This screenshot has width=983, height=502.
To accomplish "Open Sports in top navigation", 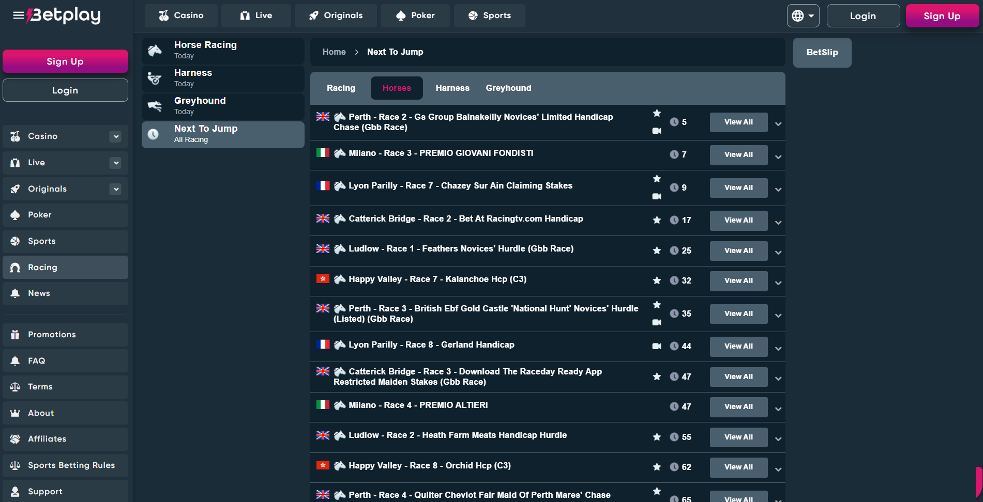I will [x=489, y=15].
